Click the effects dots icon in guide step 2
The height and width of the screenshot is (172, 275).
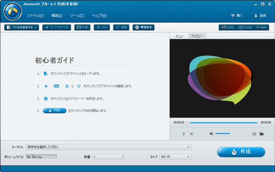(79, 86)
